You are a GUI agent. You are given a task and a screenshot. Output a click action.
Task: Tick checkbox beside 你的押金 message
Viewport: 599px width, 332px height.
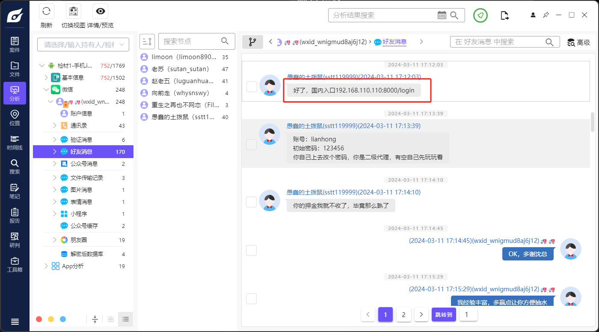tap(252, 202)
